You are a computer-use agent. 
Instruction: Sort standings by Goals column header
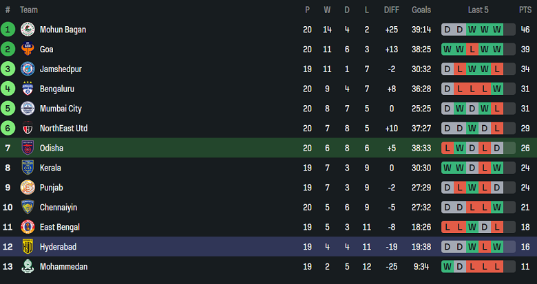[421, 10]
